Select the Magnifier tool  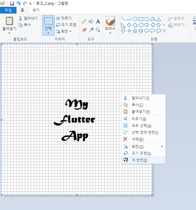[98, 30]
